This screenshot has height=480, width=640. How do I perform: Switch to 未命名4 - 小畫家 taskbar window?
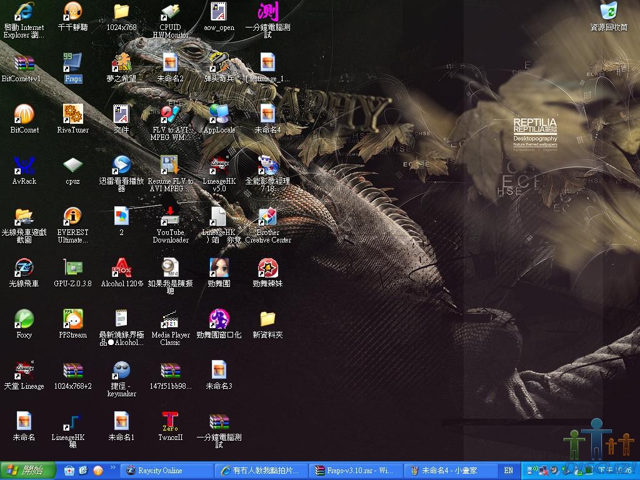[450, 471]
